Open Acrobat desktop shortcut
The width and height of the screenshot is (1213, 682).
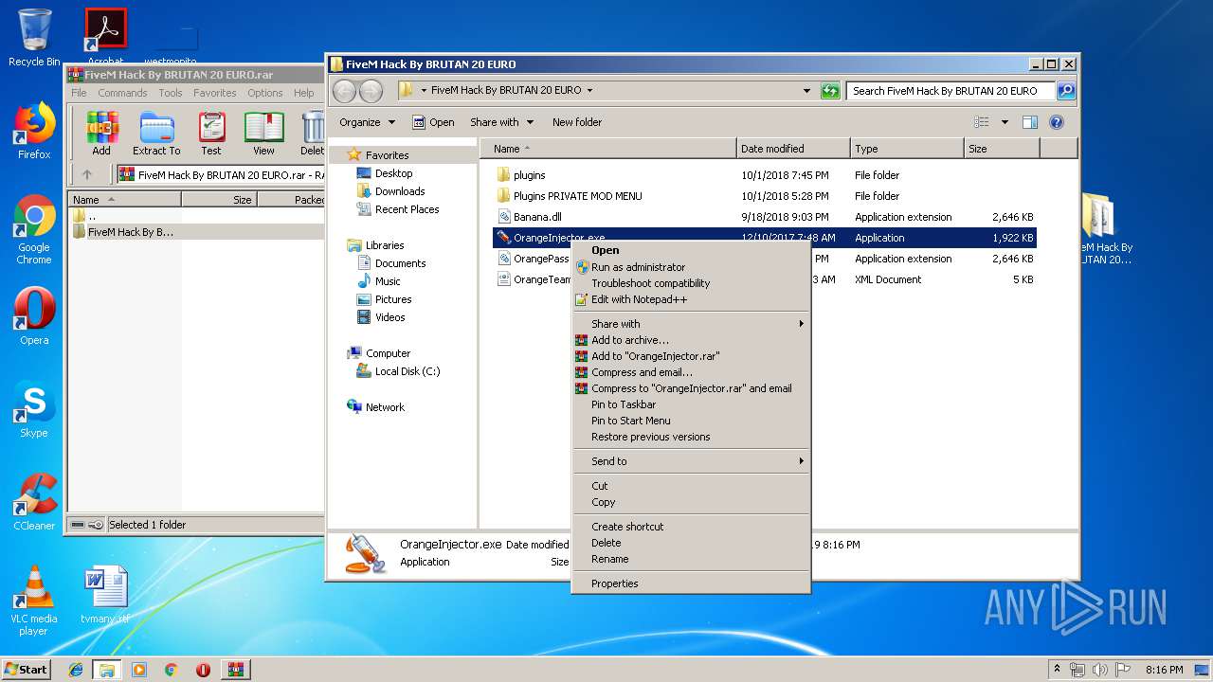[x=106, y=37]
